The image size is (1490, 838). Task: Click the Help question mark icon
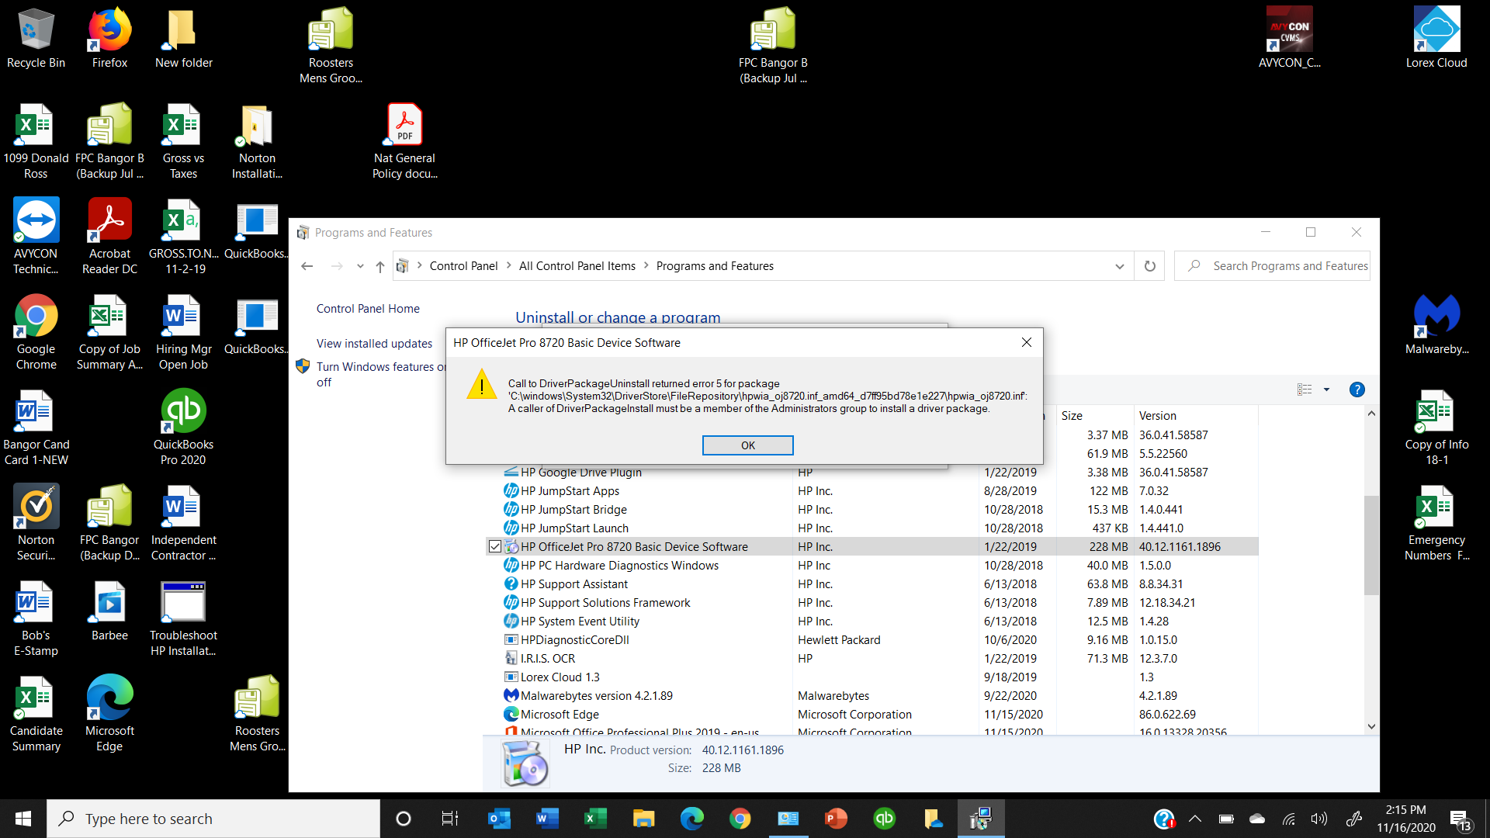point(1357,390)
